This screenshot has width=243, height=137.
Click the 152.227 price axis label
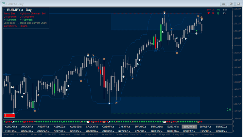click(237, 9)
